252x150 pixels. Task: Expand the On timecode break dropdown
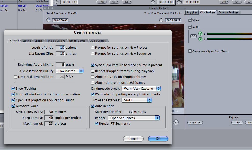[141, 89]
